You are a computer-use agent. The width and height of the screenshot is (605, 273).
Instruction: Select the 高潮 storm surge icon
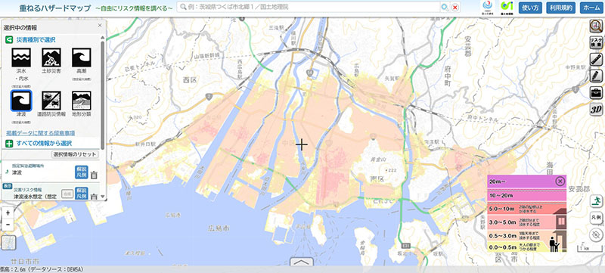[x=82, y=57]
